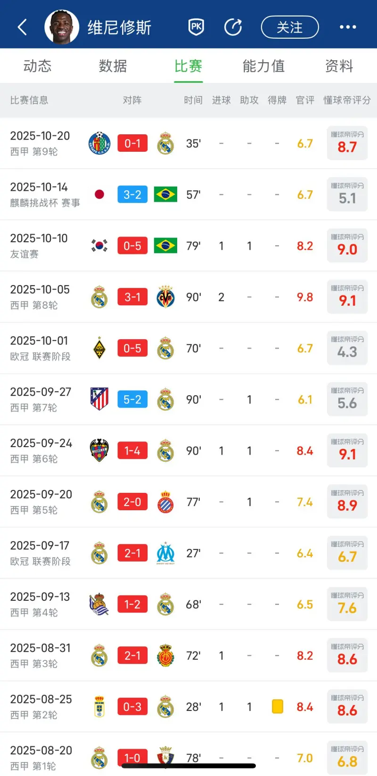Screen dimensions: 377x776
Task: Tap the Japan flag on 2025-10-14
Action: [x=99, y=194]
